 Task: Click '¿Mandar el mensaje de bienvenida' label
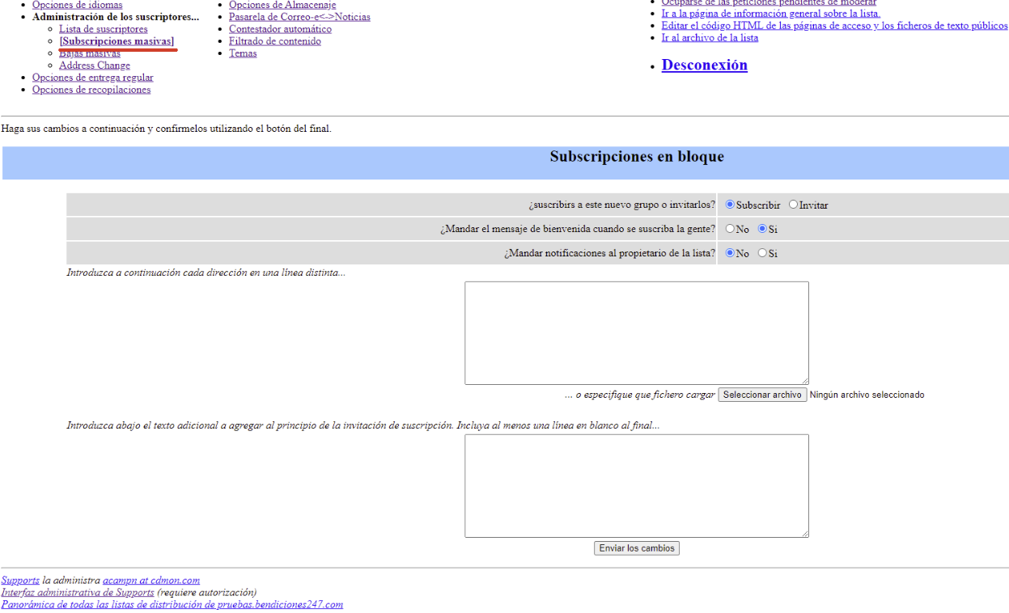coord(578,229)
